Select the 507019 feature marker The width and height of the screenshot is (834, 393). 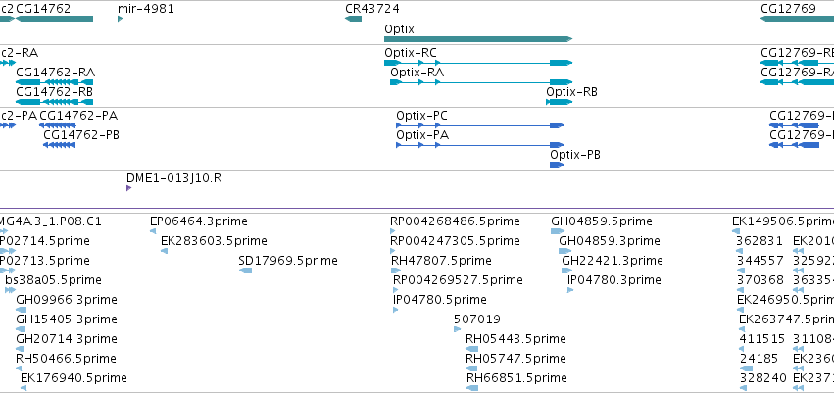(x=458, y=329)
